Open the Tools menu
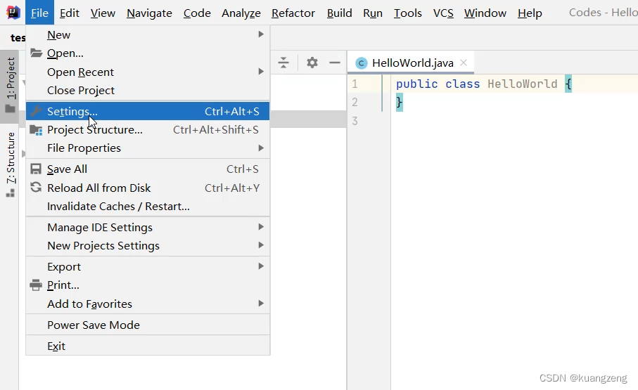638x390 pixels. [408, 13]
